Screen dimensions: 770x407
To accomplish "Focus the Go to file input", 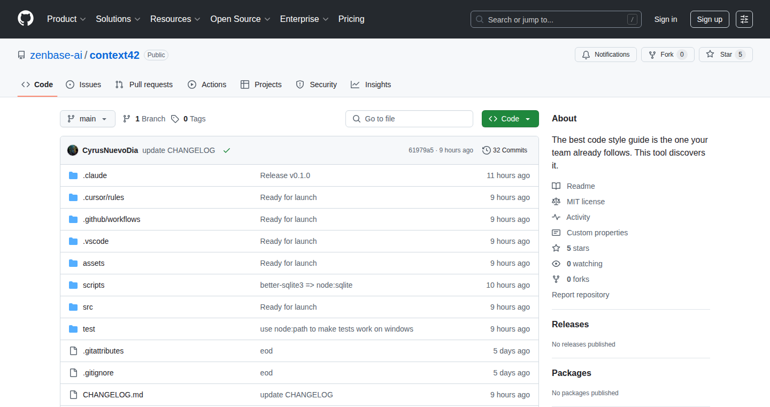I will click(x=410, y=119).
